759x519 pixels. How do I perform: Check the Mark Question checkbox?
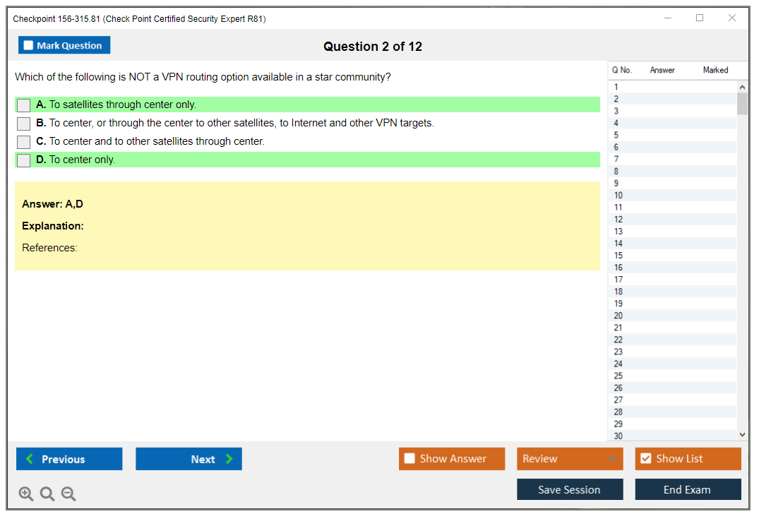click(x=28, y=46)
